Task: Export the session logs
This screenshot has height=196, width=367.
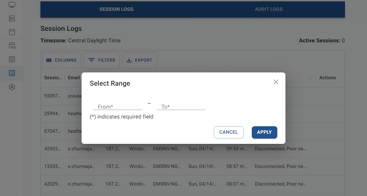Action: tap(139, 60)
